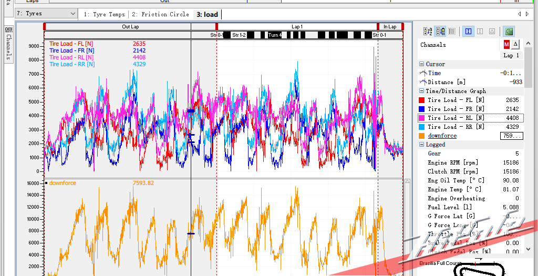Select the grey cursor value mode icon
Image resolution: width=538 pixels, height=276 pixels.
[480, 32]
